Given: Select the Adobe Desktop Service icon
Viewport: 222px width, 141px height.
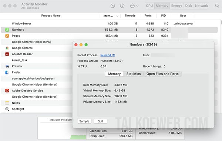Looking at the screenshot, I should [x=7, y=91].
